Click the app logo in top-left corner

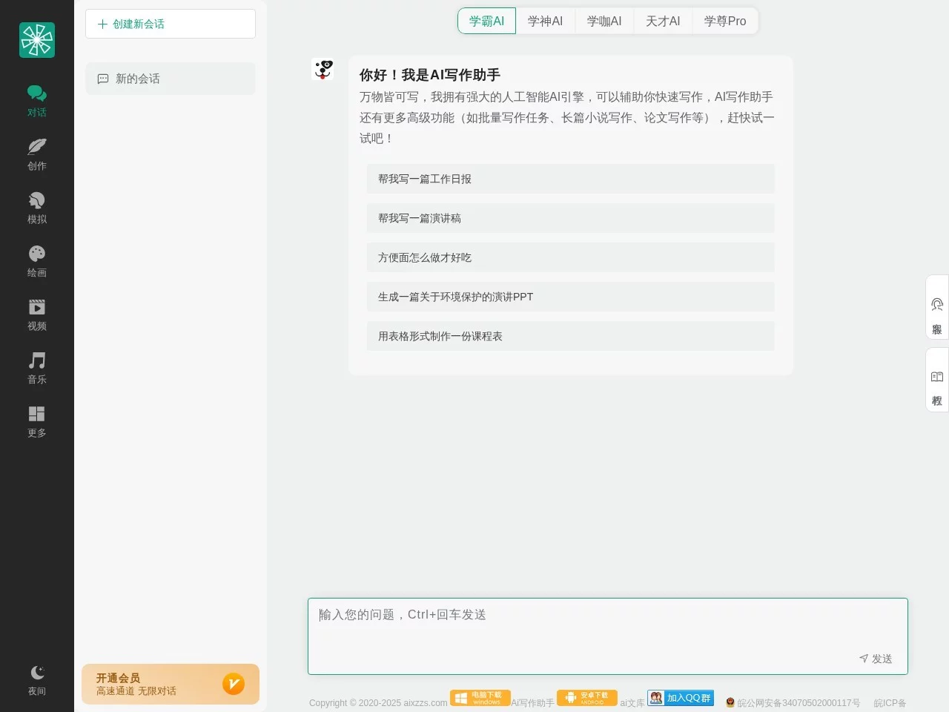pos(37,40)
